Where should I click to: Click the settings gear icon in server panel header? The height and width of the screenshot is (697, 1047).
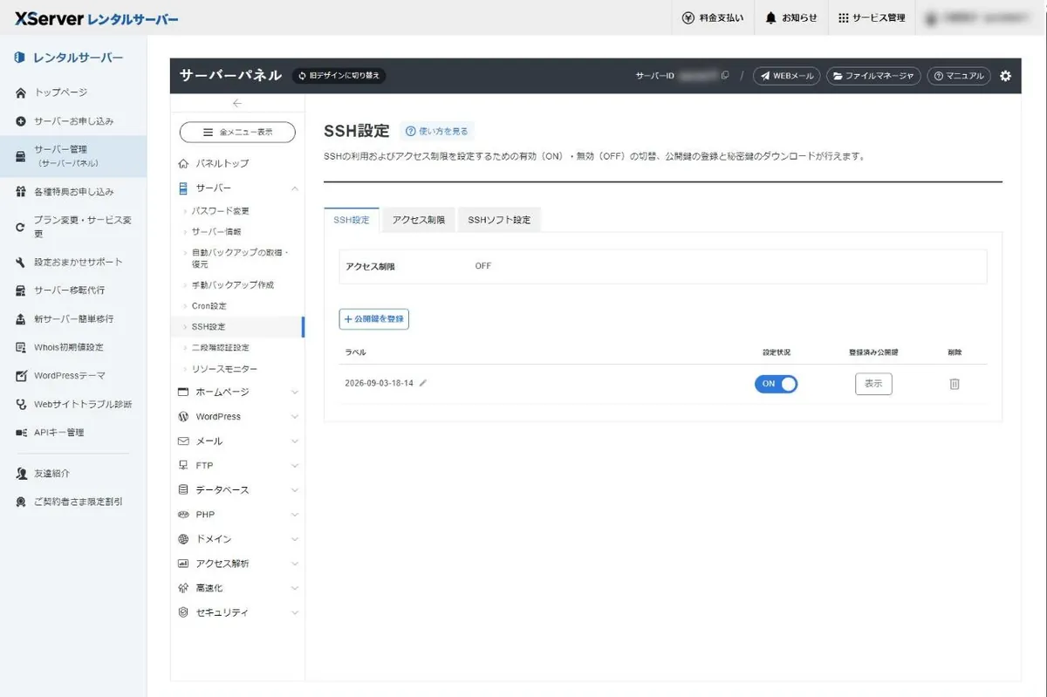1005,76
